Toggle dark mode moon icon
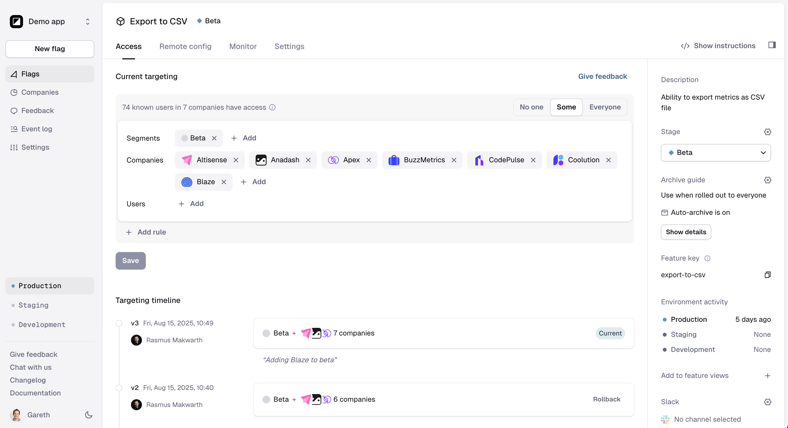The width and height of the screenshot is (788, 428). [x=89, y=415]
